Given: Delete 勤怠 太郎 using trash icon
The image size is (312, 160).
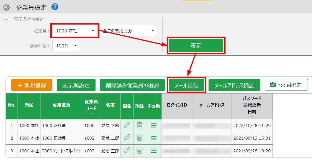Looking at the screenshot, I should point(140,125).
